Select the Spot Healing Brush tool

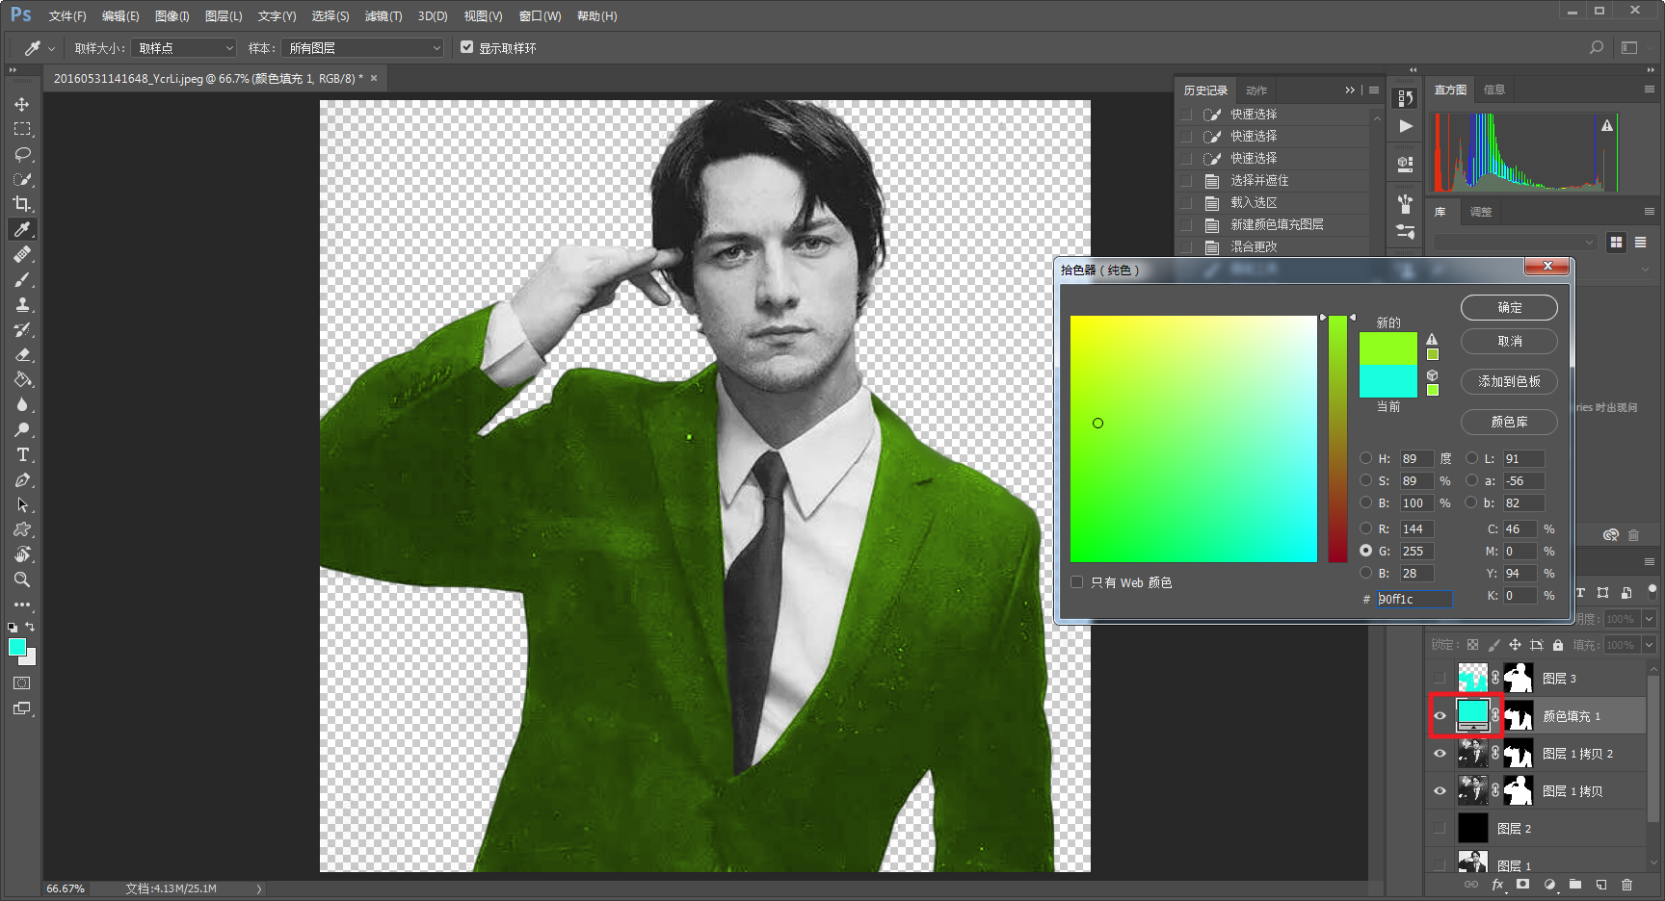click(x=21, y=254)
